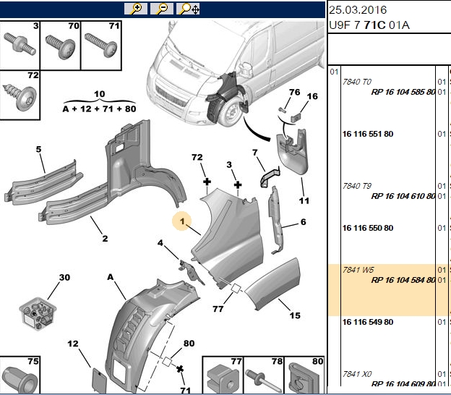Select highlighted reference 7841 W5

click(358, 270)
